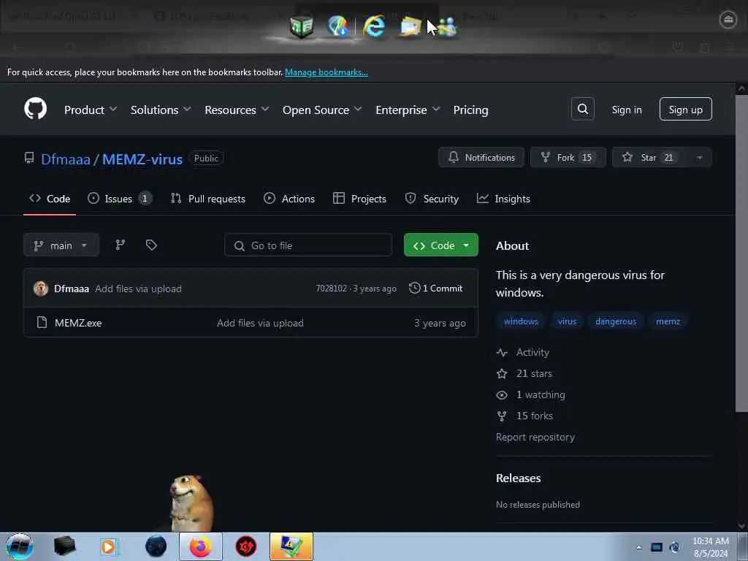Expand the Enterprise menu
The image size is (748, 561).
pos(408,110)
